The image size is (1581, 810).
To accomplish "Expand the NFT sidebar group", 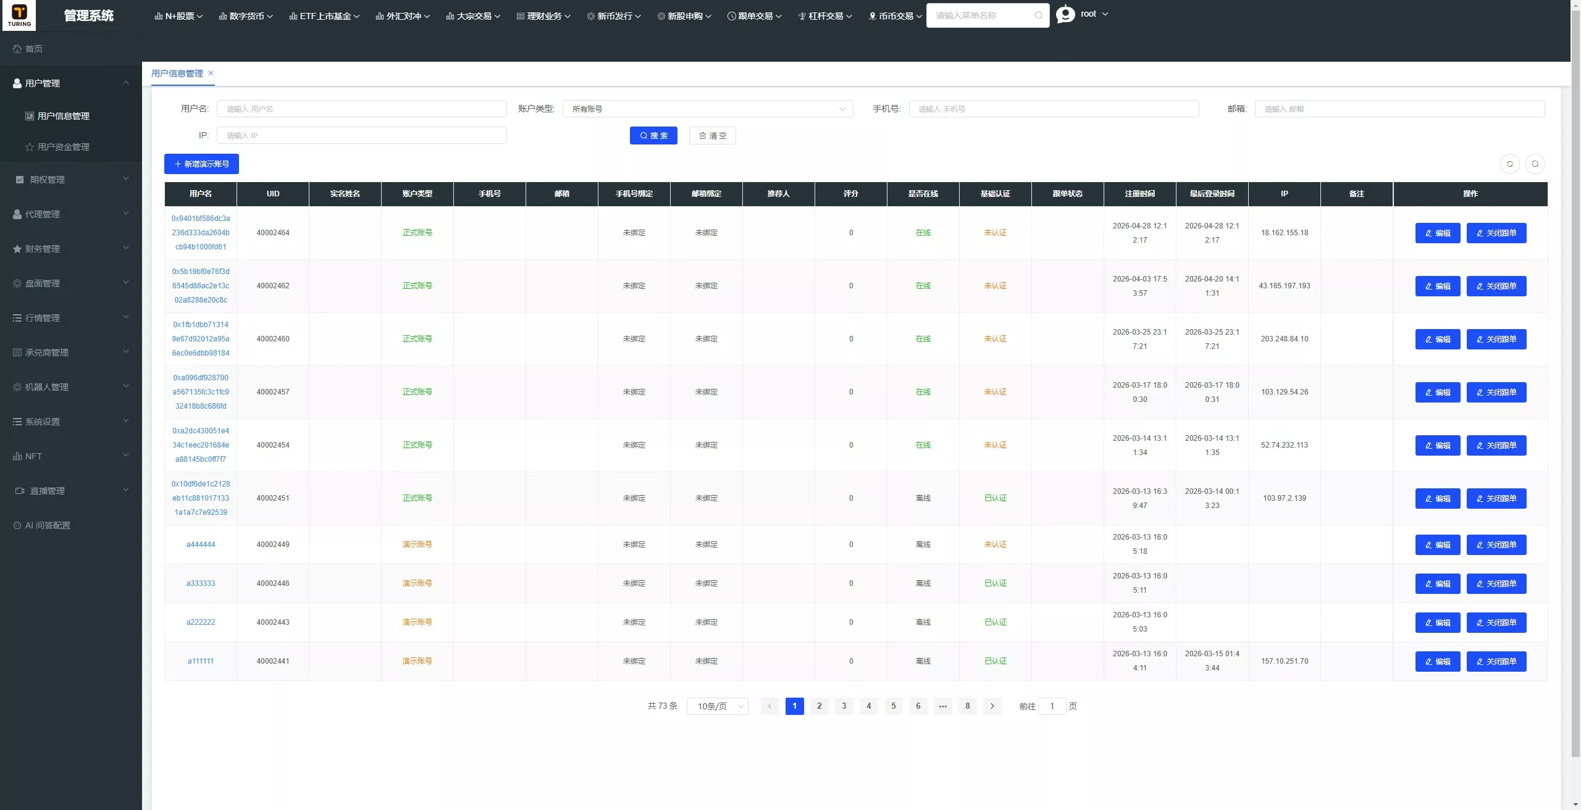I will coord(71,456).
